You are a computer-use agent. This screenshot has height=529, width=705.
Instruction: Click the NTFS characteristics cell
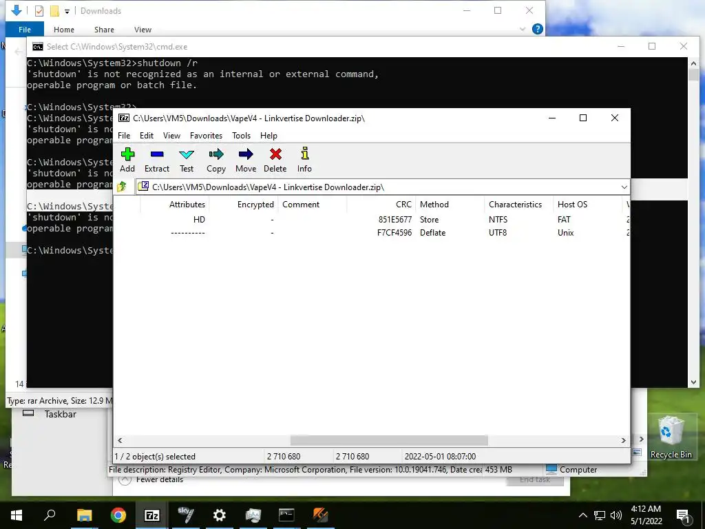(498, 220)
